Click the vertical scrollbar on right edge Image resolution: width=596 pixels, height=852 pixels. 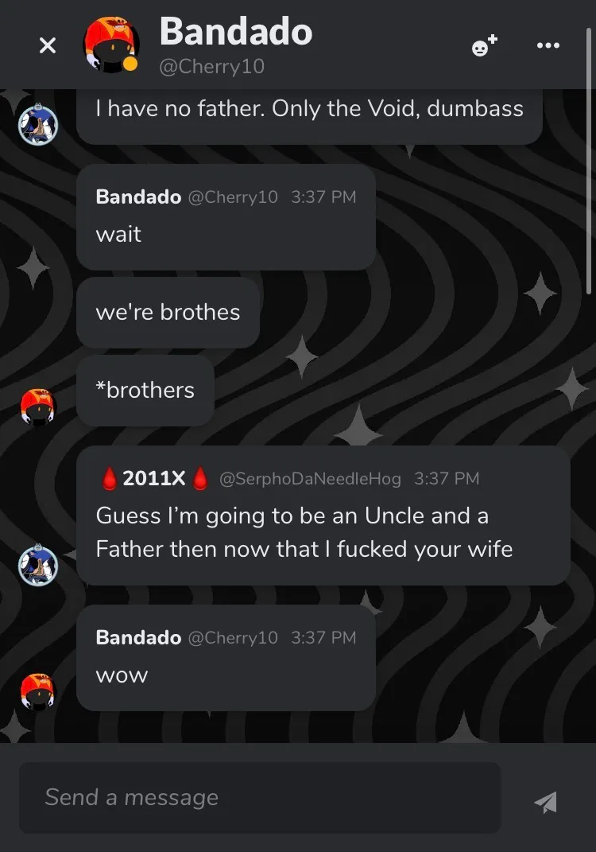[590, 160]
